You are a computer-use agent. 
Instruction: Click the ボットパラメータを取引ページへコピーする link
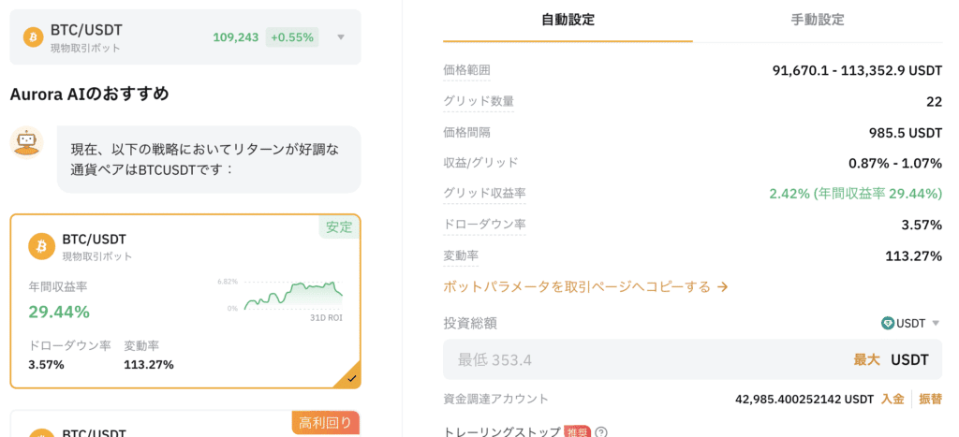click(x=585, y=286)
